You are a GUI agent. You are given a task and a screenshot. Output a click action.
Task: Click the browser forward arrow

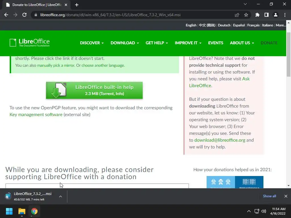tap(15, 15)
